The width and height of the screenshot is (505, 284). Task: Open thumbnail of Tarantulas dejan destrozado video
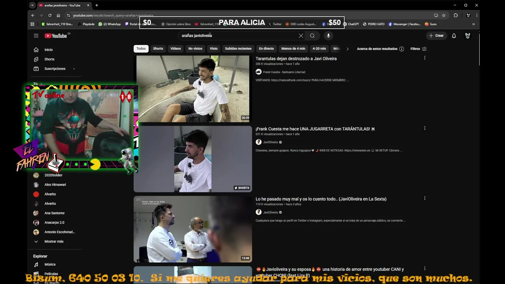coord(193,88)
